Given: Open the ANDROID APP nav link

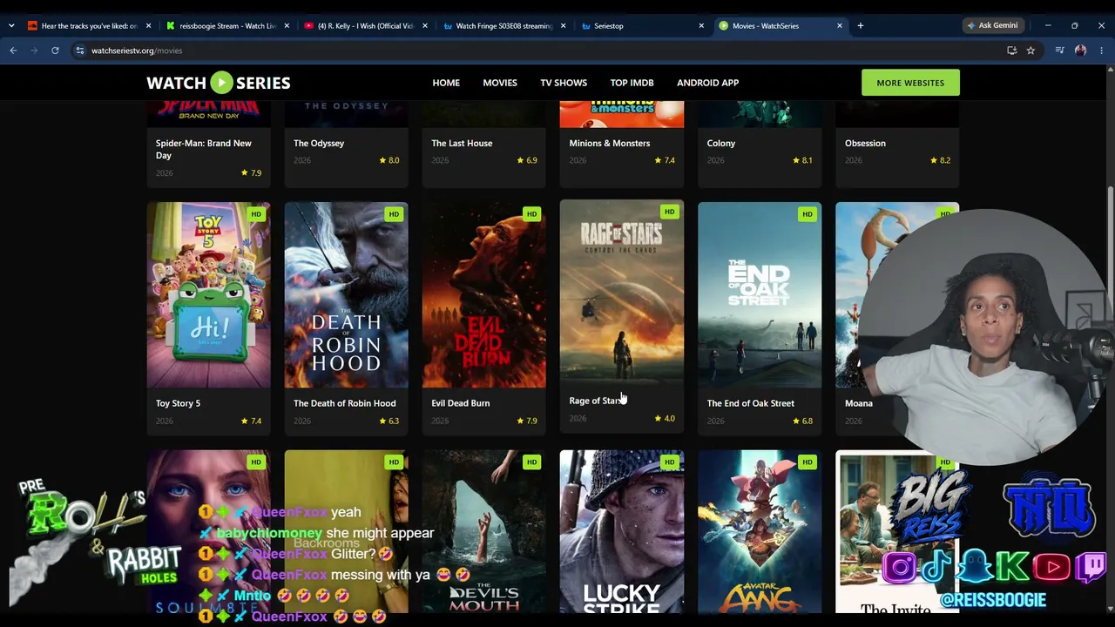Looking at the screenshot, I should click(707, 83).
